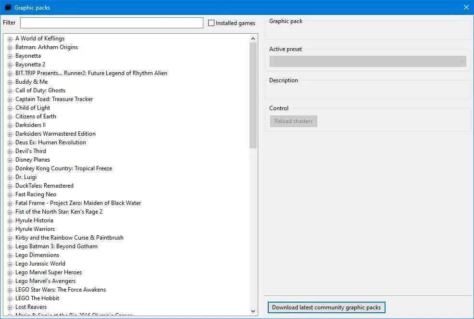Close the Graphic packs window

click(466, 7)
